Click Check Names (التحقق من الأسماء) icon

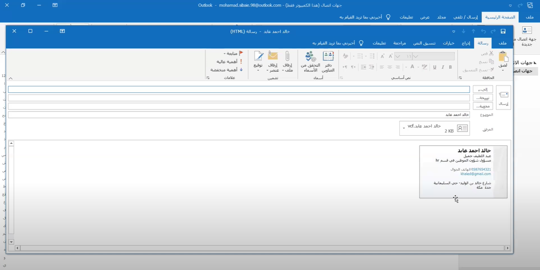[310, 61]
